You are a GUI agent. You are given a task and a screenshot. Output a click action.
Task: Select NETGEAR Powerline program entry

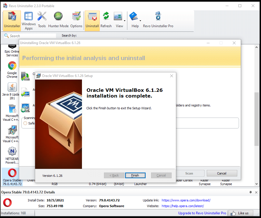[x=12, y=156]
